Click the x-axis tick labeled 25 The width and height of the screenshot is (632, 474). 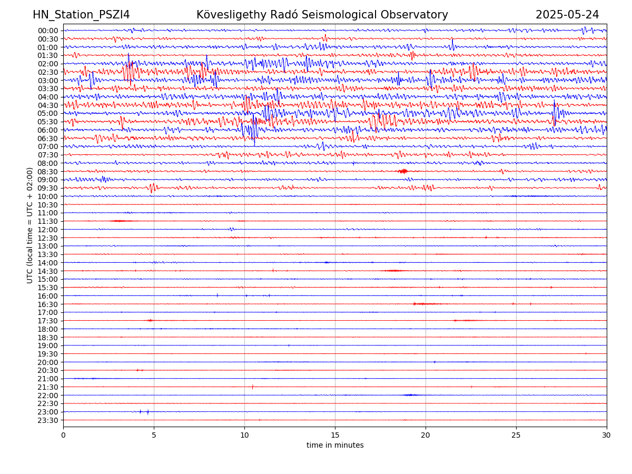(516, 435)
